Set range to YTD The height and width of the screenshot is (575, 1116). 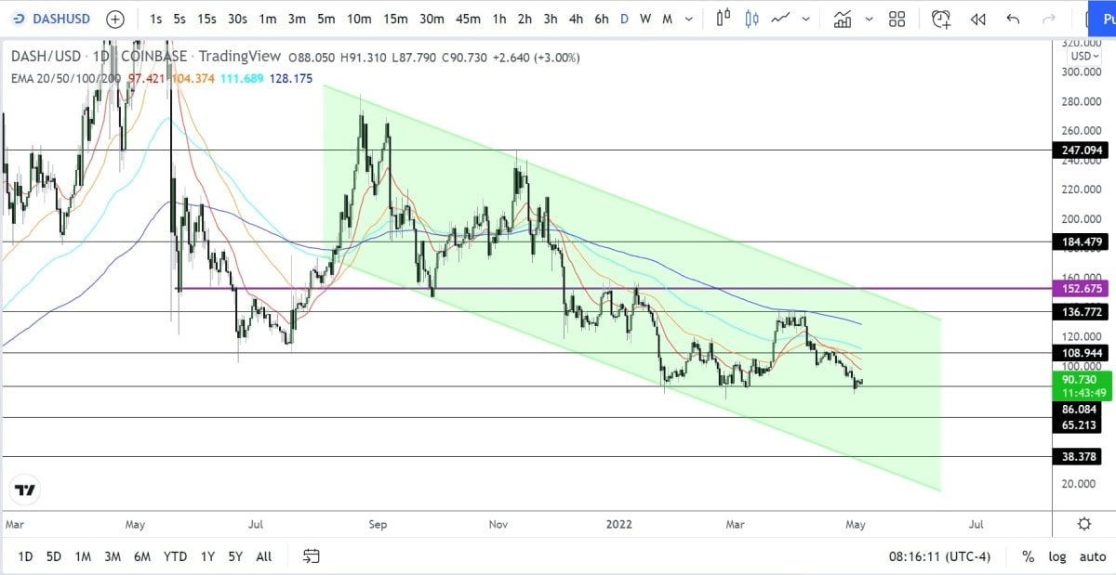pos(175,556)
